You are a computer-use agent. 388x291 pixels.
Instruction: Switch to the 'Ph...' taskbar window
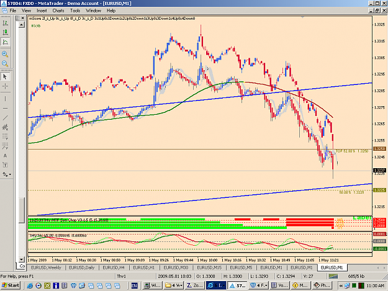tap(322, 285)
